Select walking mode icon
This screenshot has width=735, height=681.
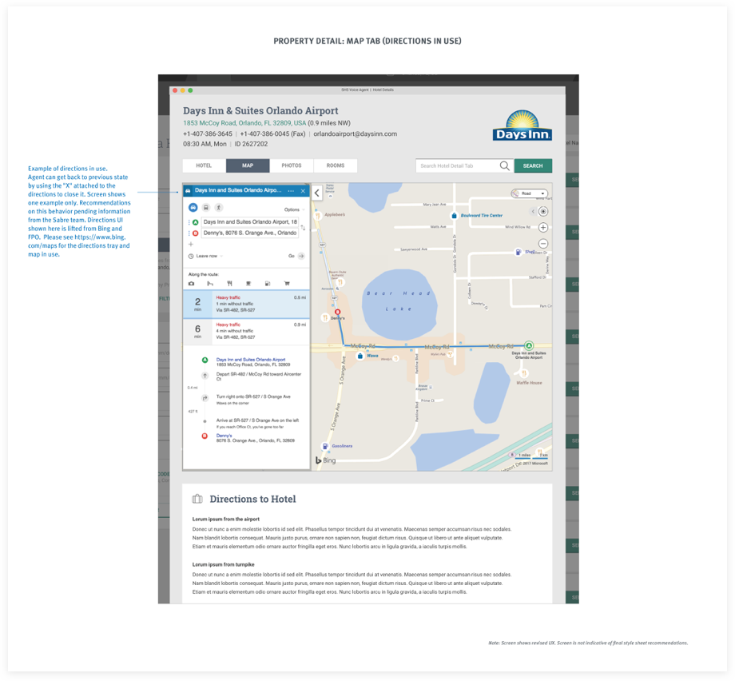point(218,207)
